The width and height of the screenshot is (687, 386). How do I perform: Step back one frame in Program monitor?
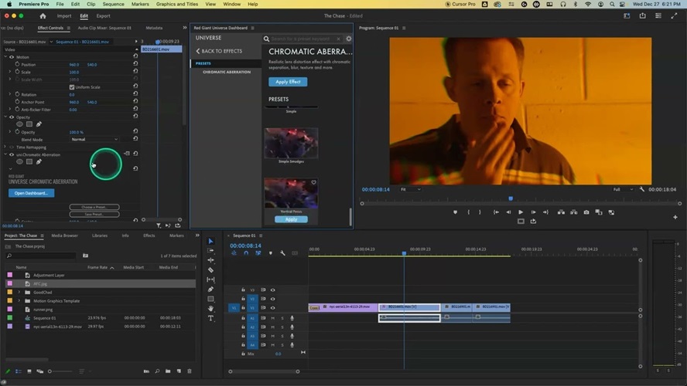[508, 212]
